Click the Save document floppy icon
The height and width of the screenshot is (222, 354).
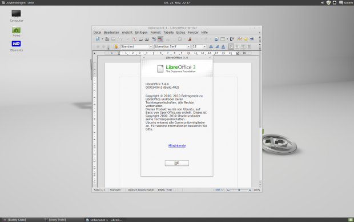point(113,39)
